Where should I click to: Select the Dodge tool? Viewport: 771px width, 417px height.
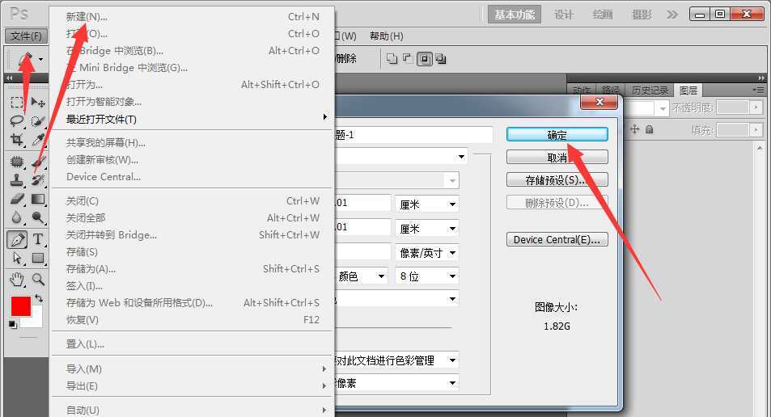[x=38, y=217]
